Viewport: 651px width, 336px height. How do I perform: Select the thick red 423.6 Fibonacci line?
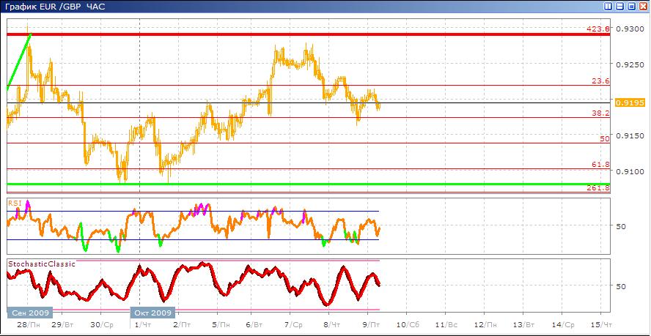pyautogui.click(x=293, y=34)
